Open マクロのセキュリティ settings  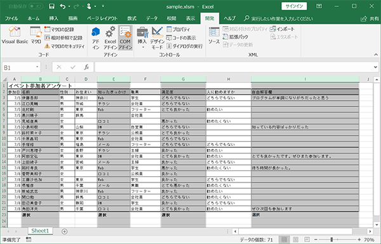(65, 46)
